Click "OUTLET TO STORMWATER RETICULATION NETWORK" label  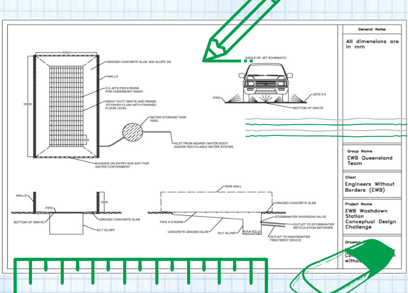click(x=313, y=226)
